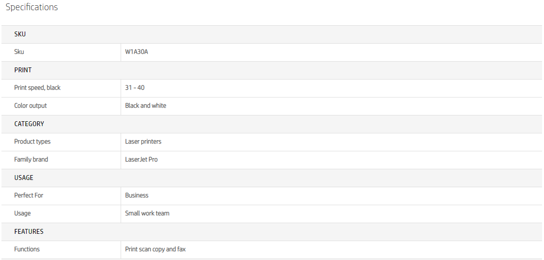Click the 'Business' value
Viewport: 544px width, 260px height.
(137, 195)
